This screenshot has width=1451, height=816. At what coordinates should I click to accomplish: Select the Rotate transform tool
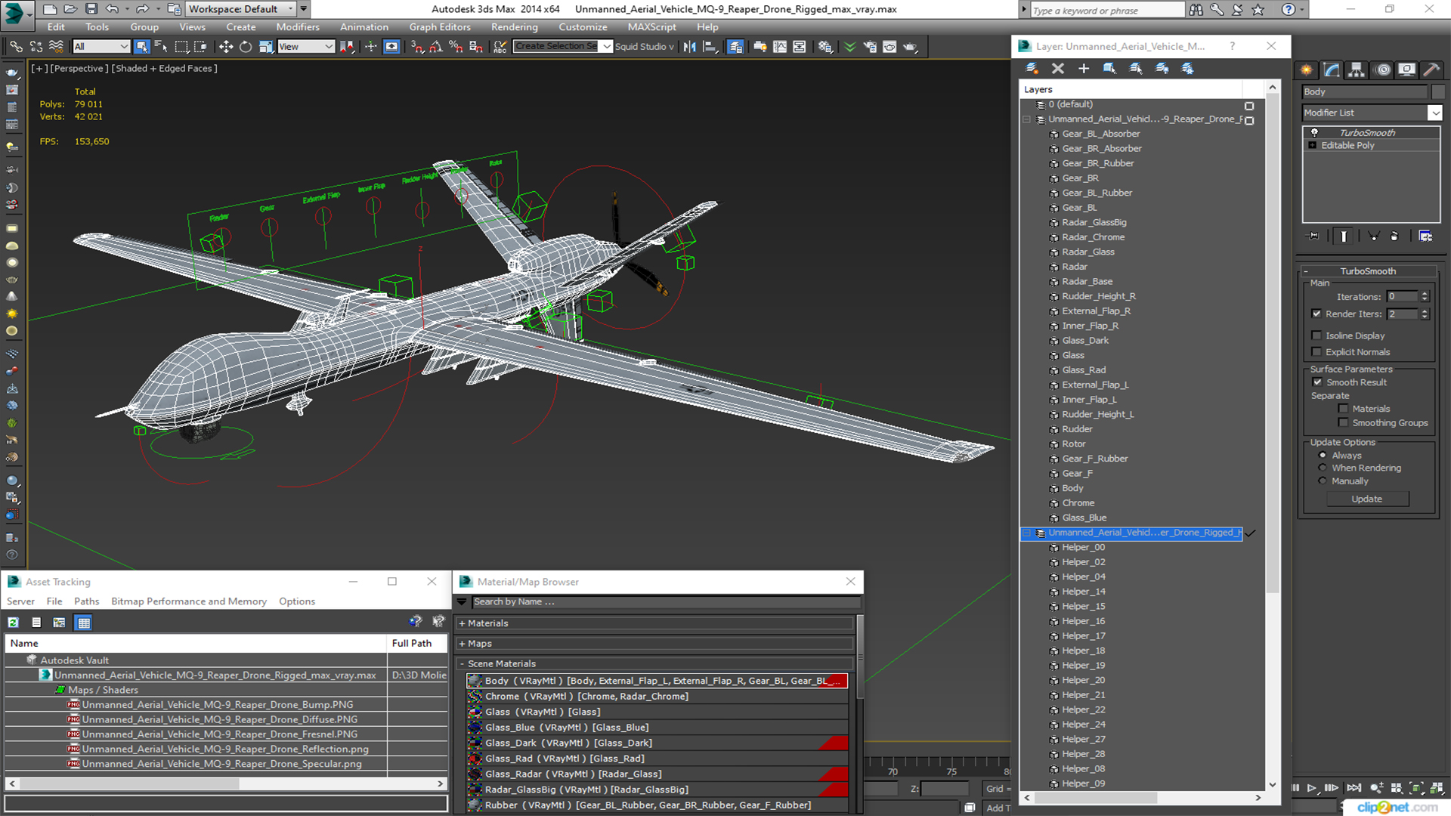(246, 47)
